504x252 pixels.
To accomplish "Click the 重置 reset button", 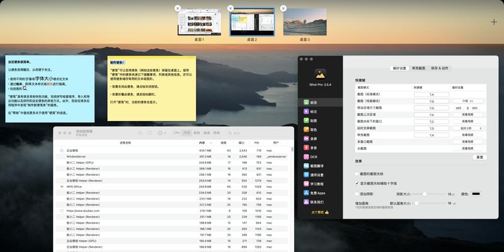I will 479,157.
